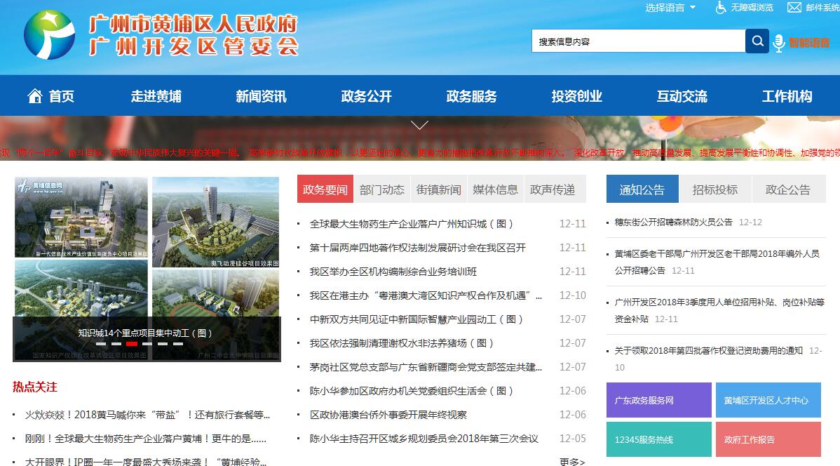Viewport: 840px width, 466px height.
Task: Open the 选择语言 language dropdown
Action: (x=670, y=8)
